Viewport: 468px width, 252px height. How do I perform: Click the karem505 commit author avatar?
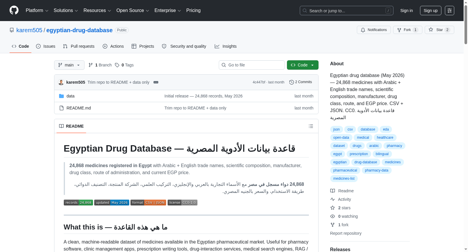tap(61, 82)
